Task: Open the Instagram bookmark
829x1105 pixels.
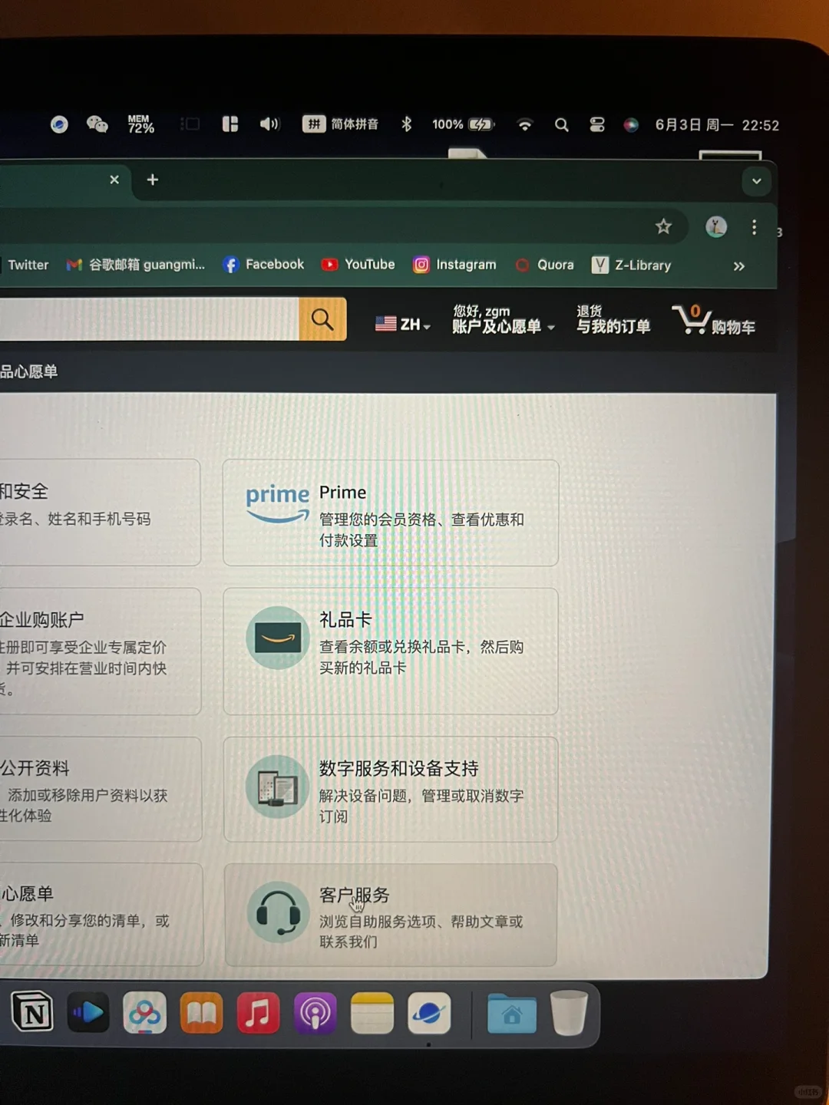Action: pos(455,265)
